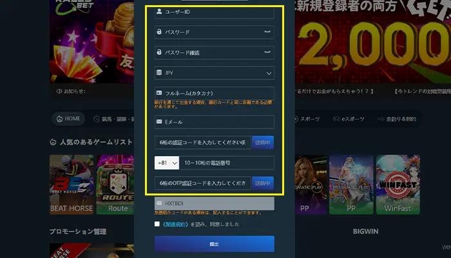
Task: Click the chevron arrow on the JPY dropdown
Action: (x=269, y=73)
